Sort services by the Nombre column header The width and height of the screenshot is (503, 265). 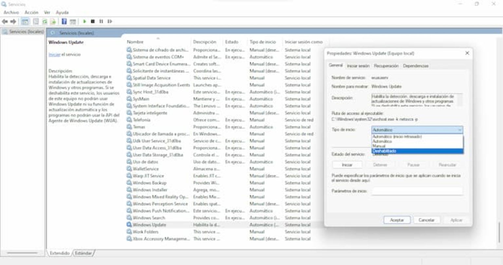click(135, 42)
